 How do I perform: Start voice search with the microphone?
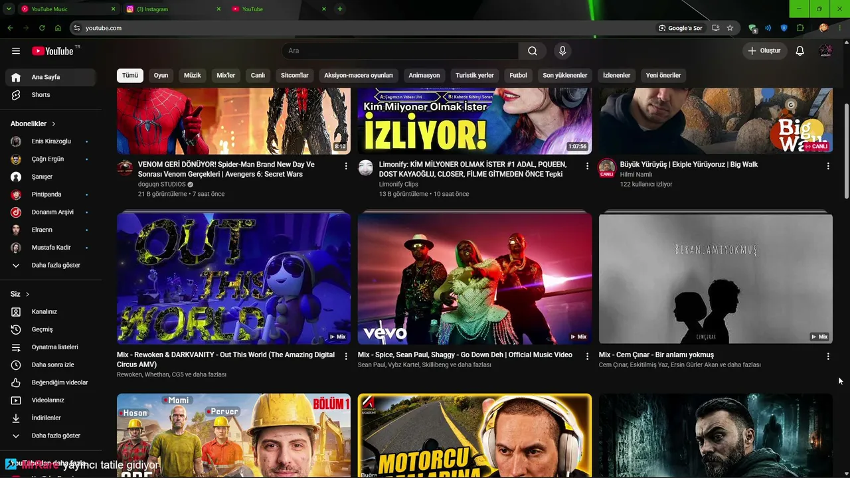[x=562, y=51]
